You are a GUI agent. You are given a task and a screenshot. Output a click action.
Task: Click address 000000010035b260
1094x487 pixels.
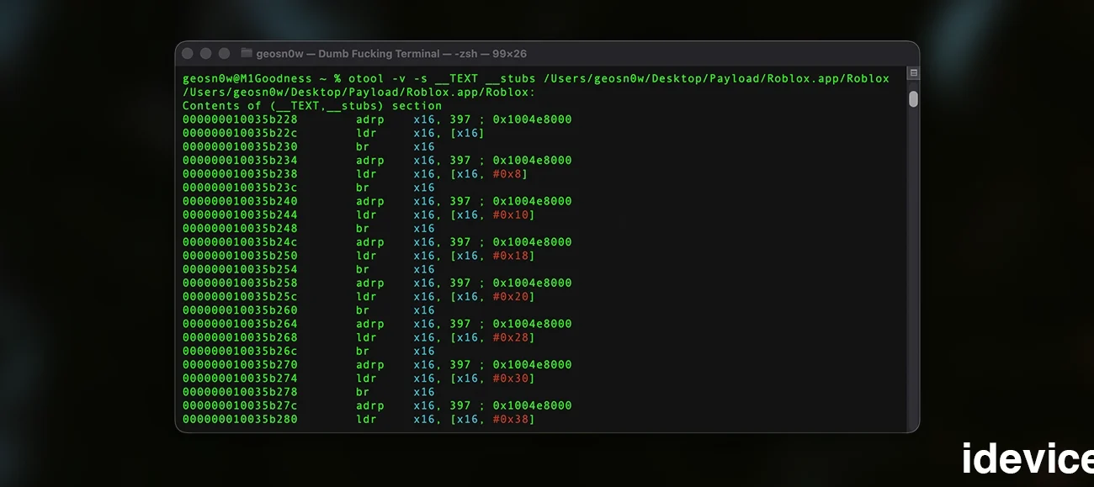pyautogui.click(x=240, y=310)
